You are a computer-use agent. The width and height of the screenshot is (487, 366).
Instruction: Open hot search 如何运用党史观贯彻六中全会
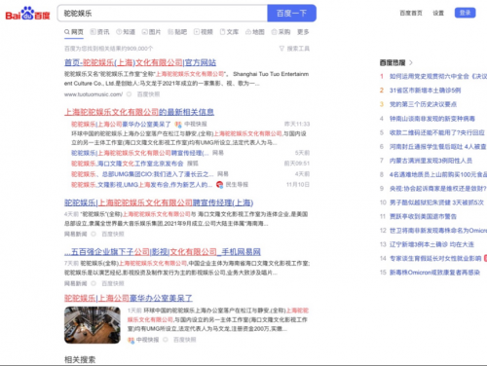point(438,76)
